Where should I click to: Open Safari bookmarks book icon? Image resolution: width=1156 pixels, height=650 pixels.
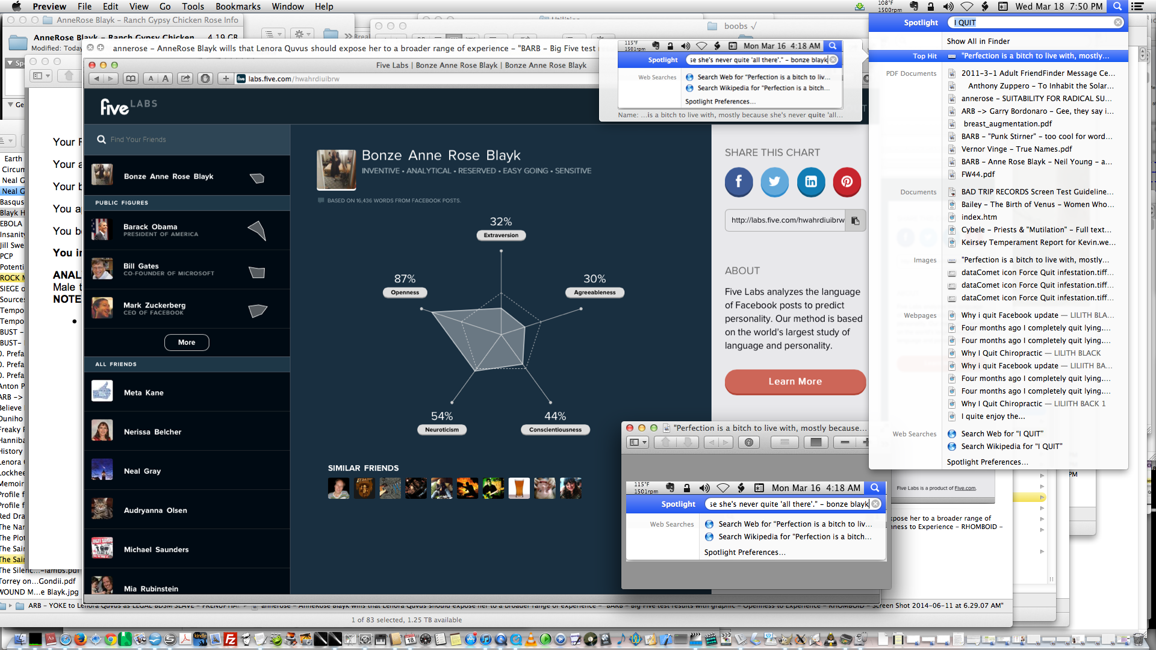click(131, 79)
